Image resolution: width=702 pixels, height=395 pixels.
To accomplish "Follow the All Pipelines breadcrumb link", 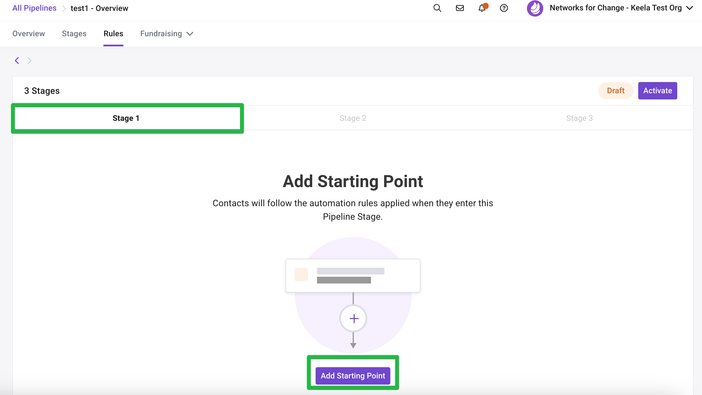I will coord(34,8).
